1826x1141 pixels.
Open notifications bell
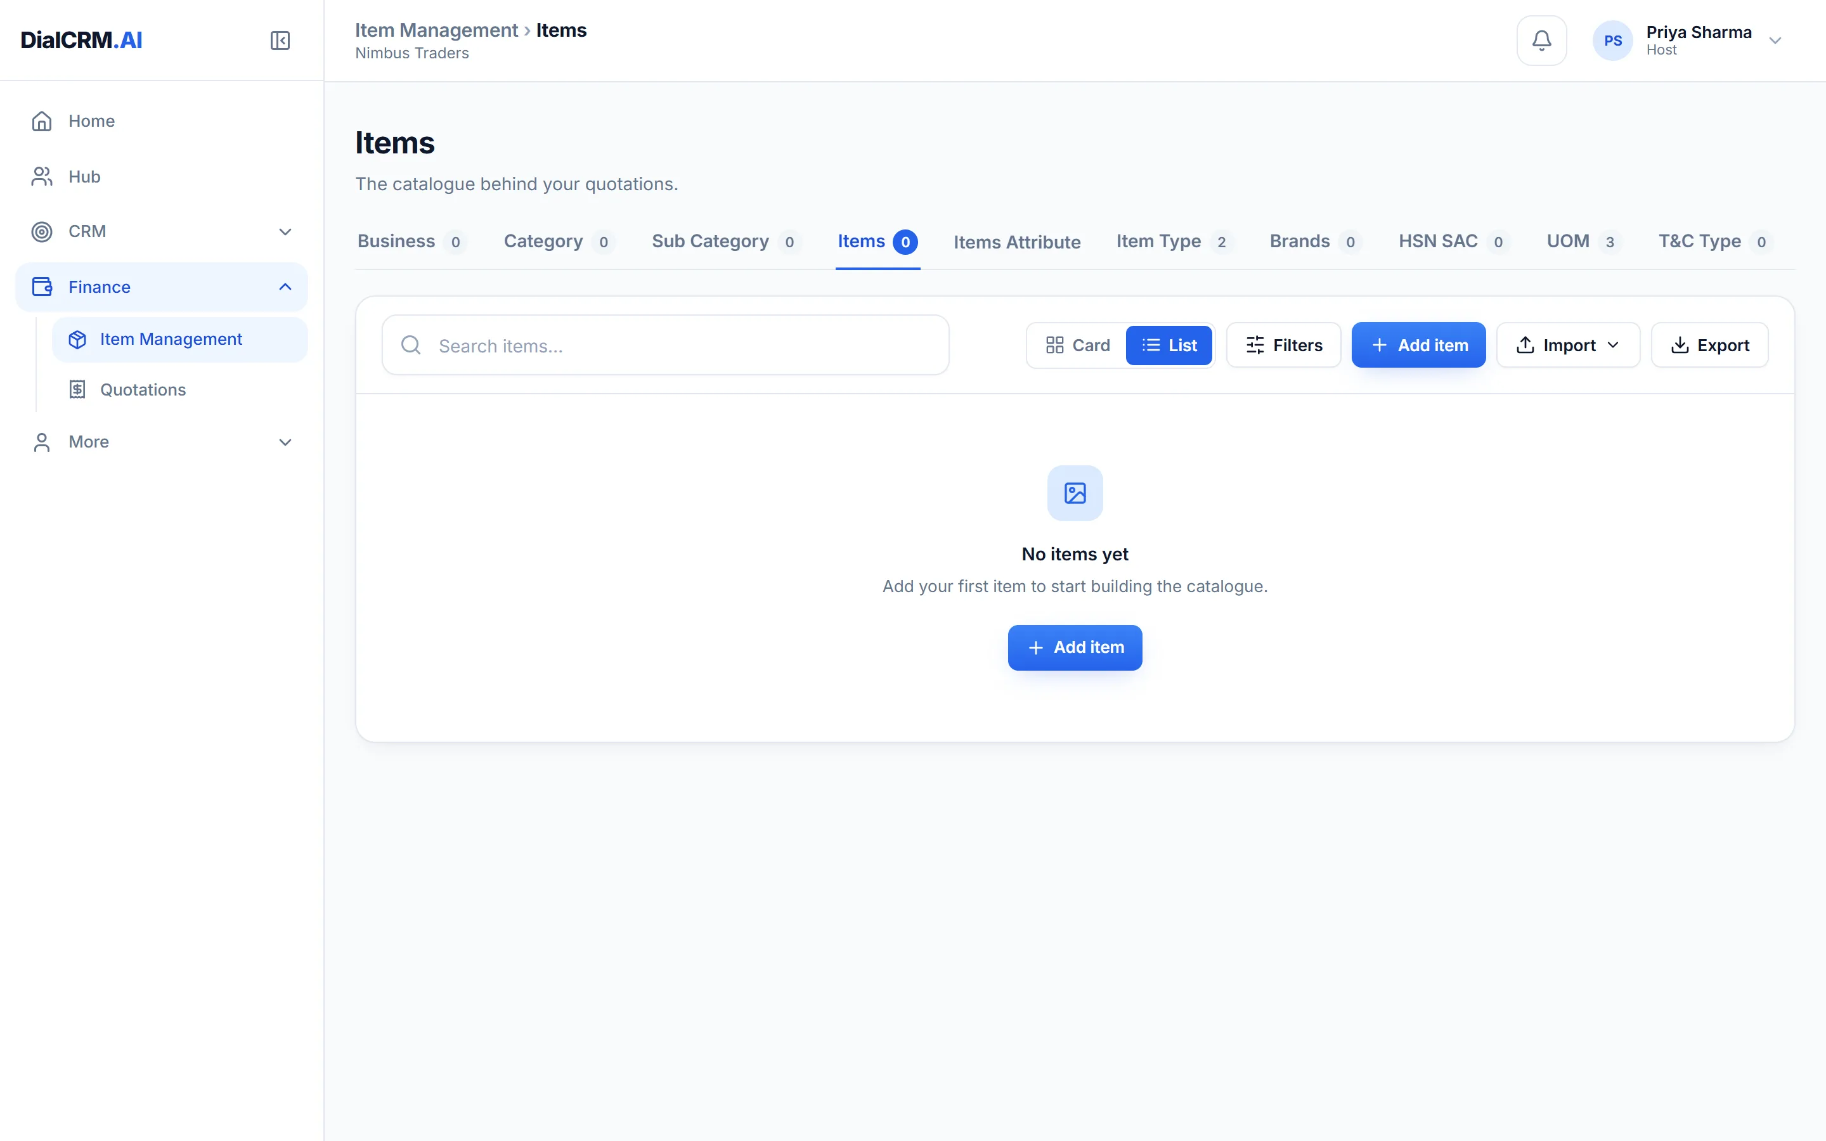1541,40
